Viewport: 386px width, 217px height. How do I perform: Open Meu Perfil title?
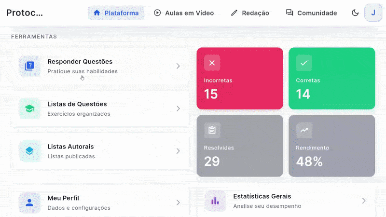click(63, 198)
